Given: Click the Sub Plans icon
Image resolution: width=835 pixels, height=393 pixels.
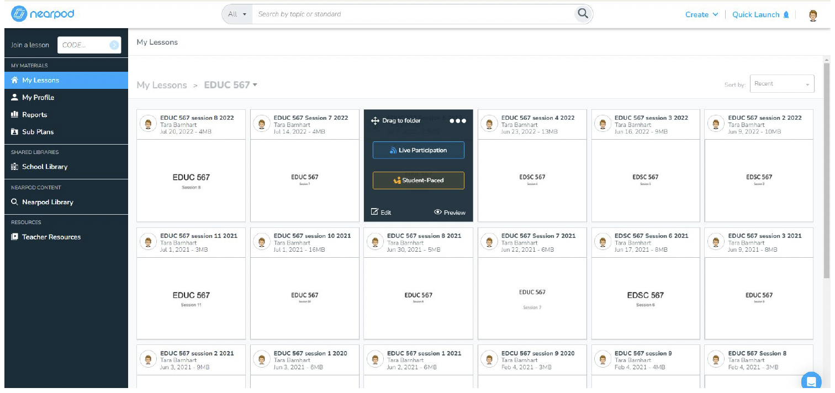Looking at the screenshot, I should coord(15,132).
